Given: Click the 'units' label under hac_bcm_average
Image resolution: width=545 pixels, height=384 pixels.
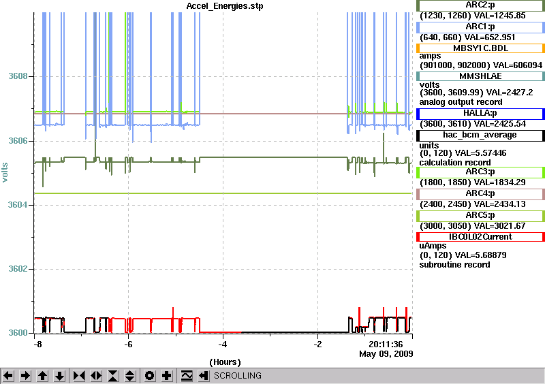Looking at the screenshot, I should click(x=429, y=146).
